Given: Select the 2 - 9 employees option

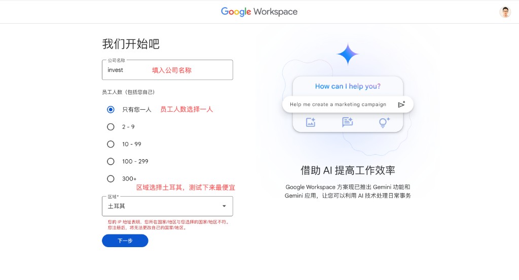Looking at the screenshot, I should click(110, 127).
